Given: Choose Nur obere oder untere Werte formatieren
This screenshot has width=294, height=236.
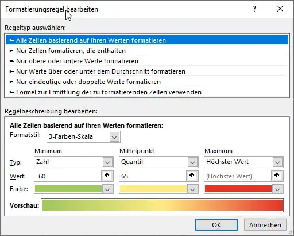Looking at the screenshot, I should coord(147,61).
